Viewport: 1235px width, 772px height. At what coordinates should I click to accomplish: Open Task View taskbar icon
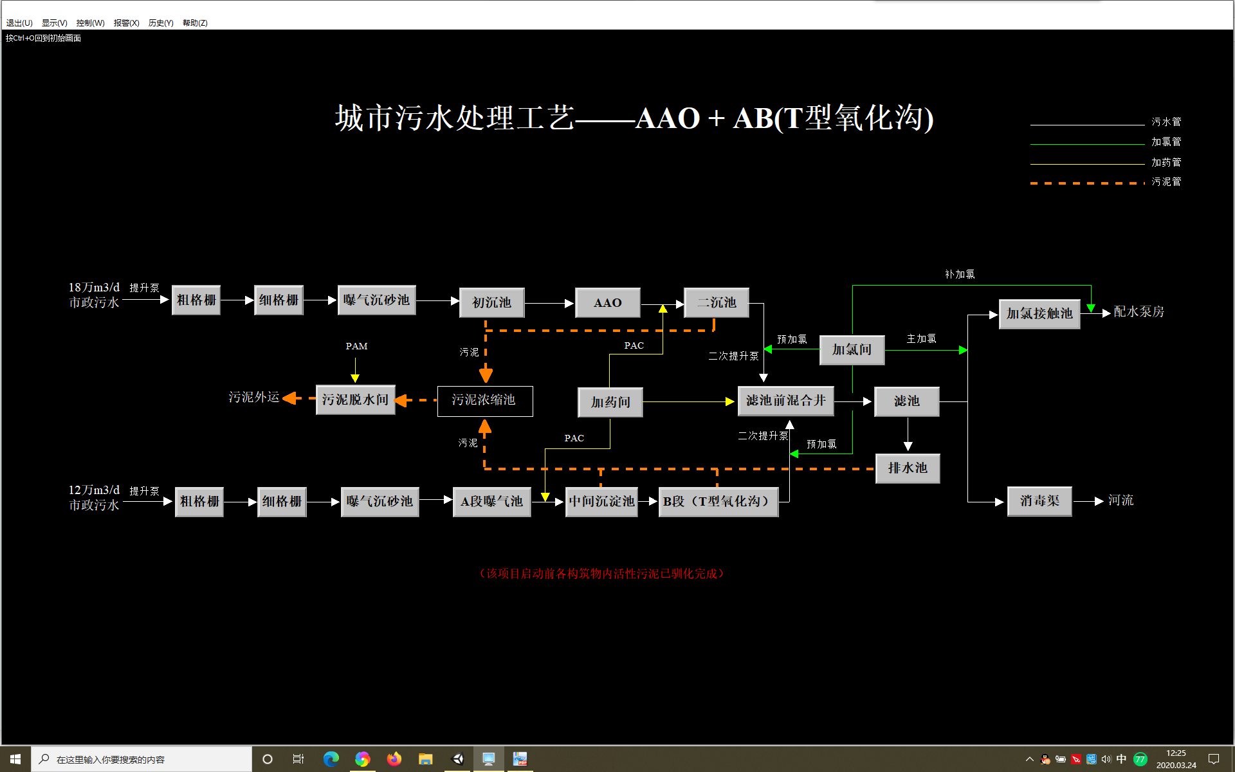pyautogui.click(x=298, y=759)
